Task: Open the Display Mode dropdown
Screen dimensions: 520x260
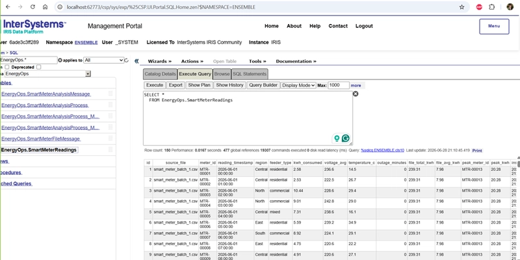Action: point(298,85)
